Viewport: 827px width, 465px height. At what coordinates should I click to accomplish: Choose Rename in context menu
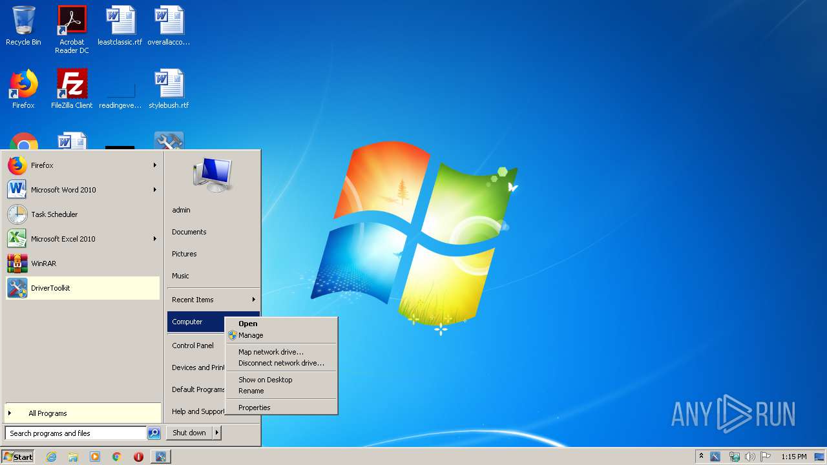tap(281, 391)
